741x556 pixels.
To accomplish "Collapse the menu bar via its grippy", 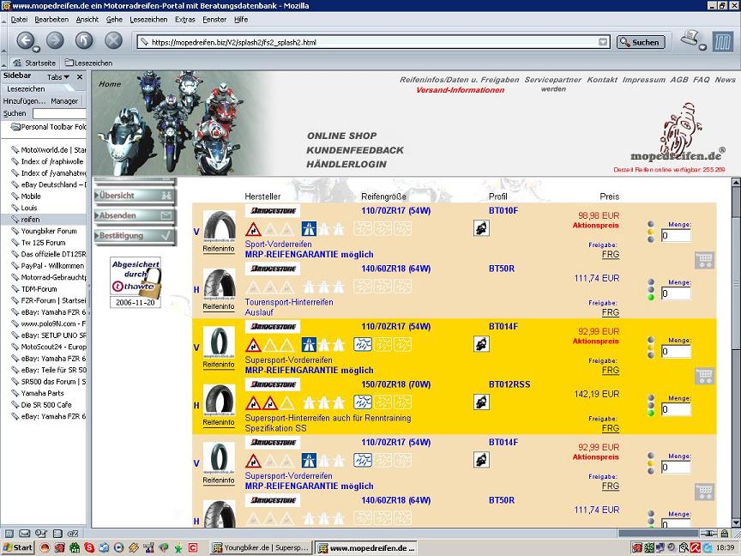I will click(x=3, y=20).
